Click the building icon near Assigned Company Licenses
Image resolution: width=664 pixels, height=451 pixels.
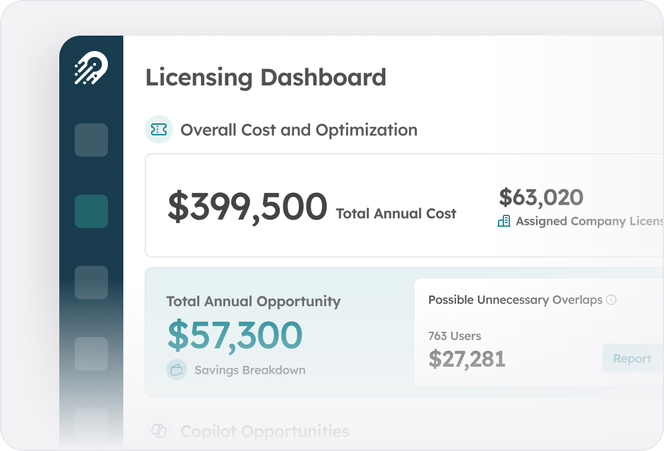(x=504, y=221)
